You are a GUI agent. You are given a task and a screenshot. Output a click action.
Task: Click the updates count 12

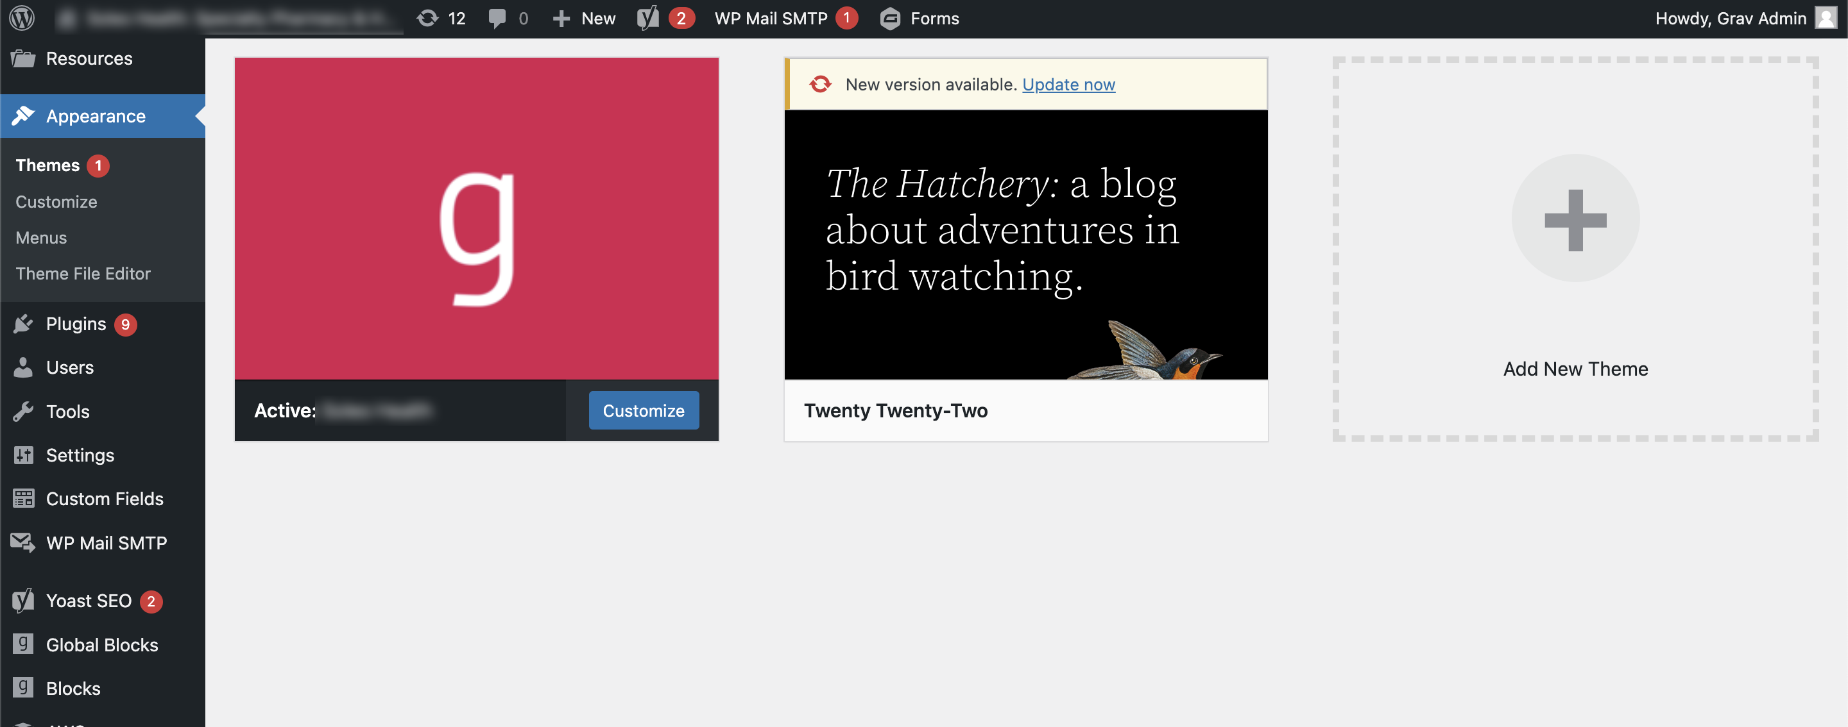(x=457, y=19)
